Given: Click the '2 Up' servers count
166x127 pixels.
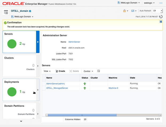Looking at the screenshot, I should coord(22,44).
